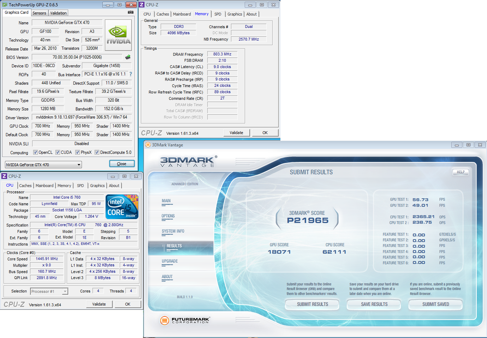
Task: Toggle the DirectCompute 5.0 checkbox
Action: tap(97, 152)
